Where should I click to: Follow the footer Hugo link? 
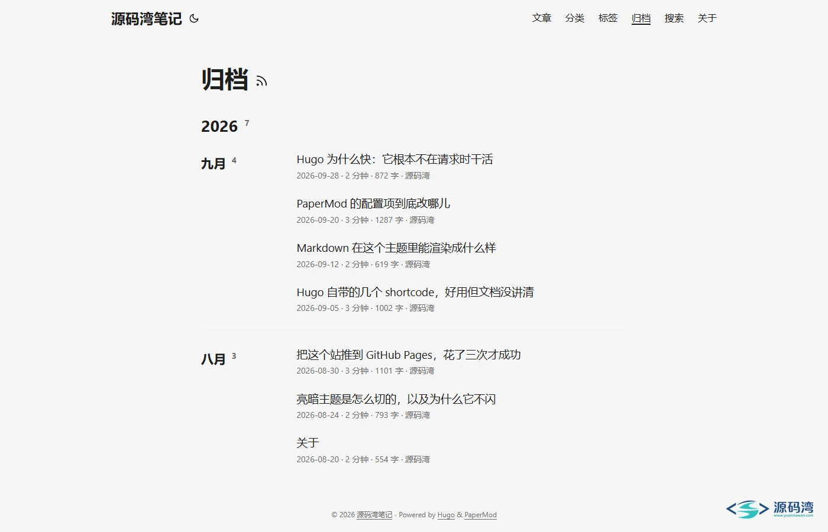pyautogui.click(x=446, y=515)
